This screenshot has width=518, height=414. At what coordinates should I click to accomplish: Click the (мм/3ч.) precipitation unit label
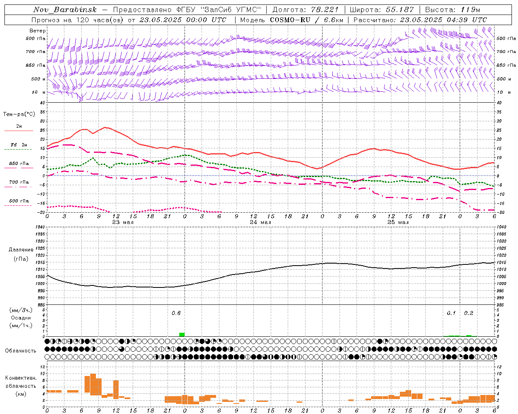21,310
